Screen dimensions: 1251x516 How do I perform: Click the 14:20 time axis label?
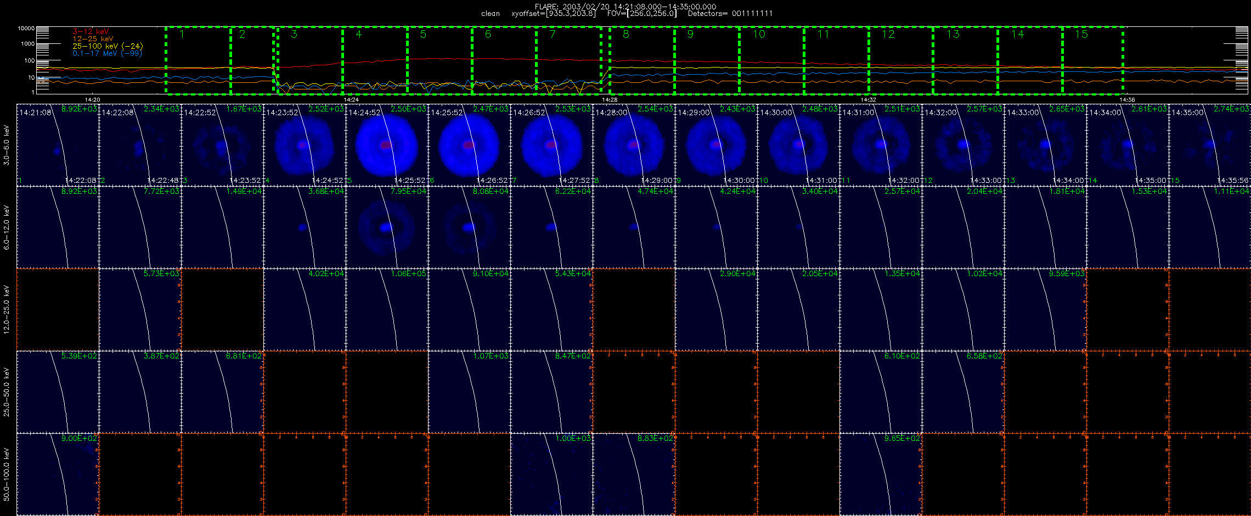click(x=93, y=100)
